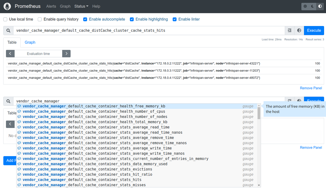Image resolution: width=326 pixels, height=196 pixels.
Task: Click the magnifier icon on the second query field
Action: click(8, 101)
